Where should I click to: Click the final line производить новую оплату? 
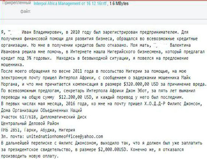click(30, 156)
